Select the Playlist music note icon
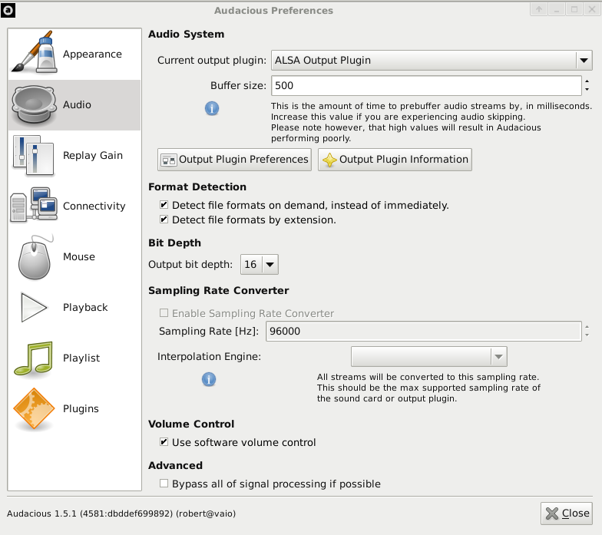The image size is (602, 535). point(34,358)
